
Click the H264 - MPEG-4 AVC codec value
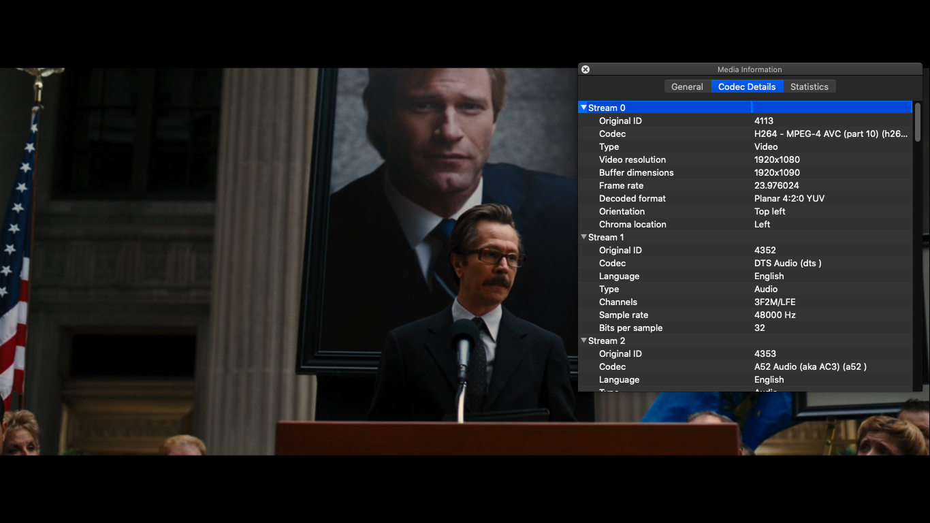pos(831,133)
